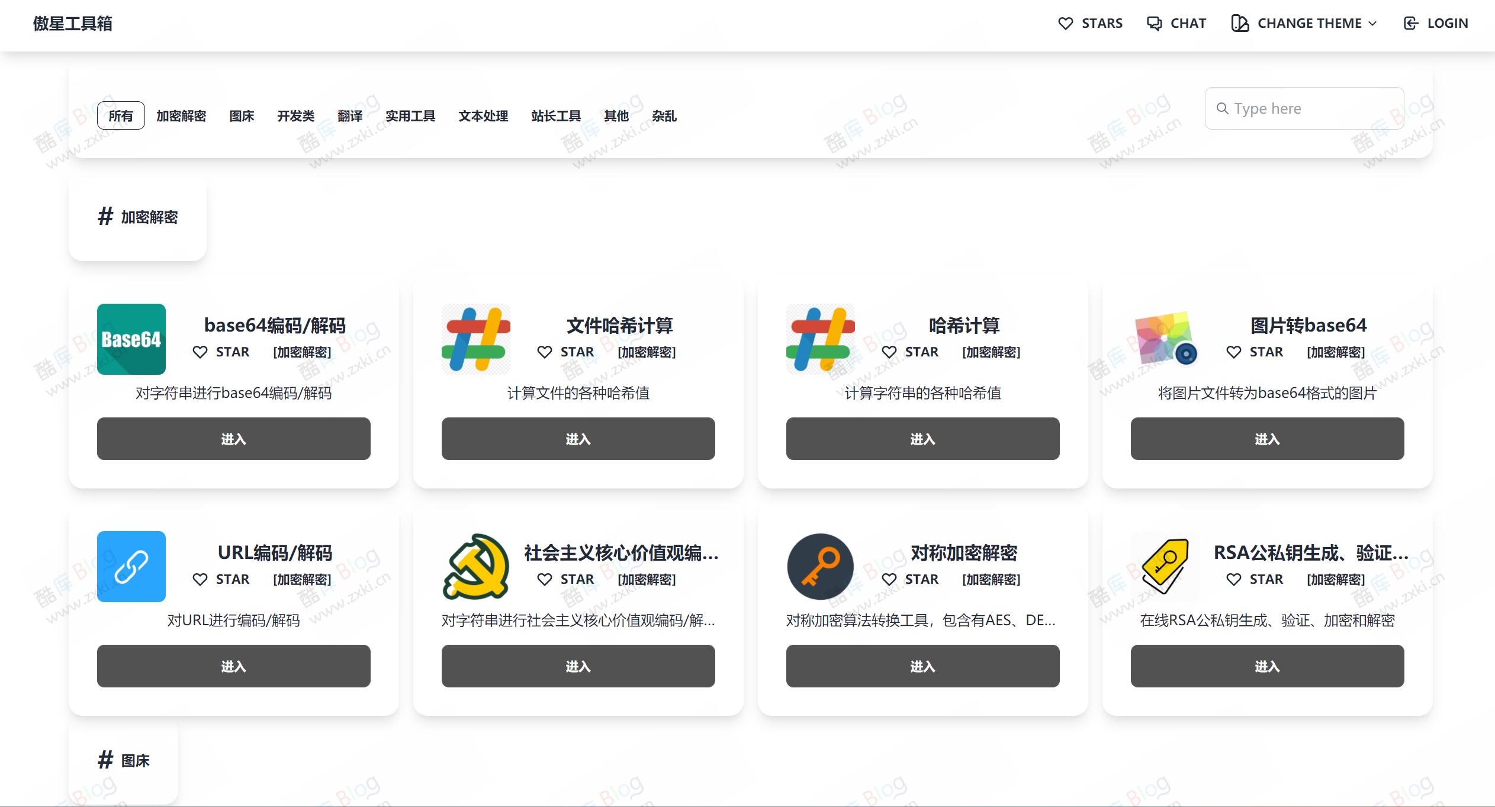The height and width of the screenshot is (807, 1495).
Task: Click the 对称加密解密 orange key icon
Action: coord(821,567)
